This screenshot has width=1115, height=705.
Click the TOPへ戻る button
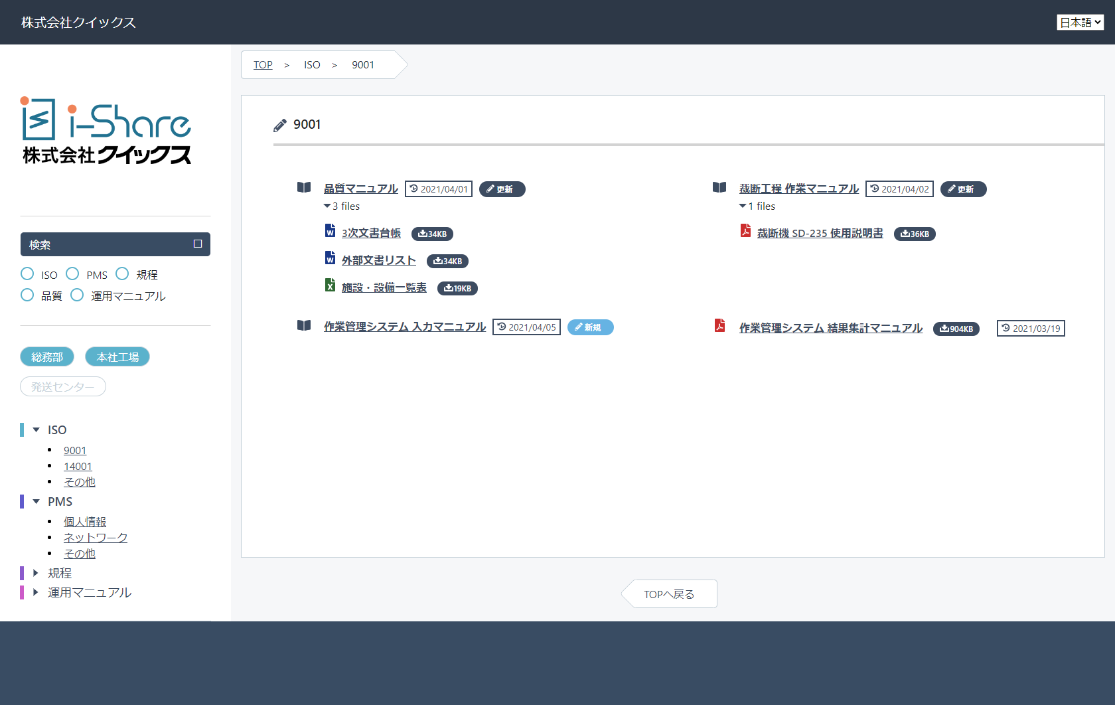(669, 594)
